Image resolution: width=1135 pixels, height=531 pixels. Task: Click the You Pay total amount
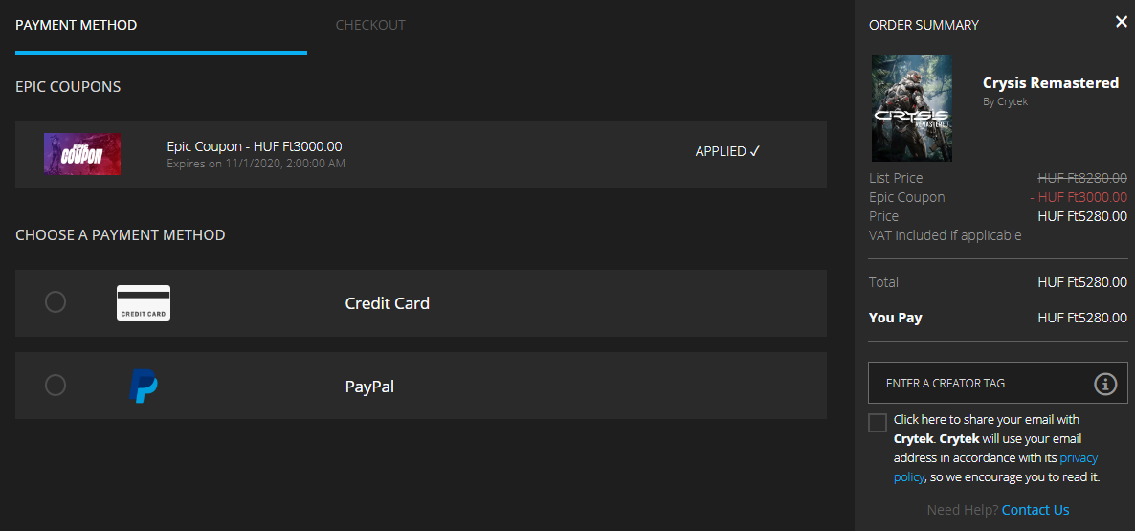point(1082,318)
